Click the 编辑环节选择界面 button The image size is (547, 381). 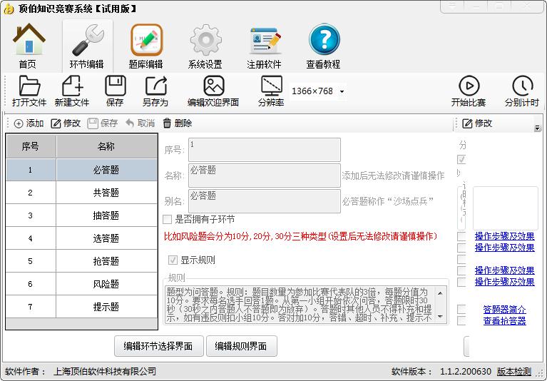point(158,346)
